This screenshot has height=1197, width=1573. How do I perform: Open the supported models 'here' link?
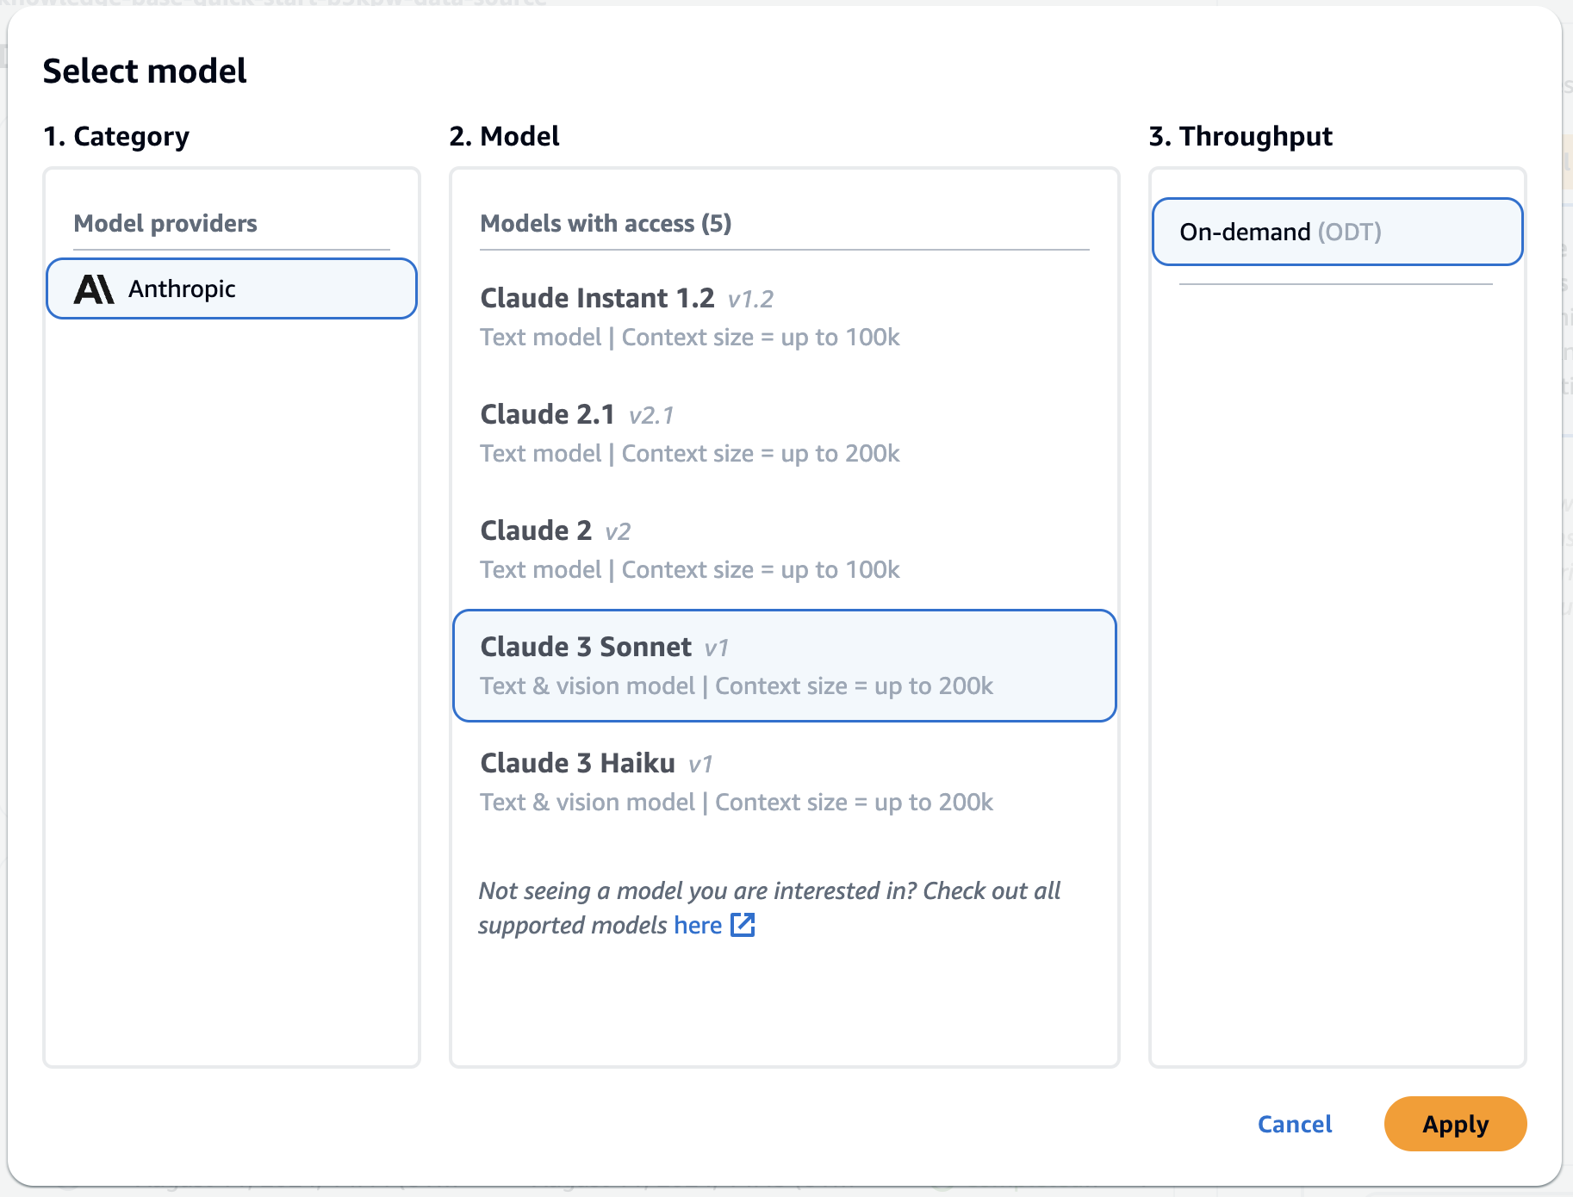pos(698,925)
